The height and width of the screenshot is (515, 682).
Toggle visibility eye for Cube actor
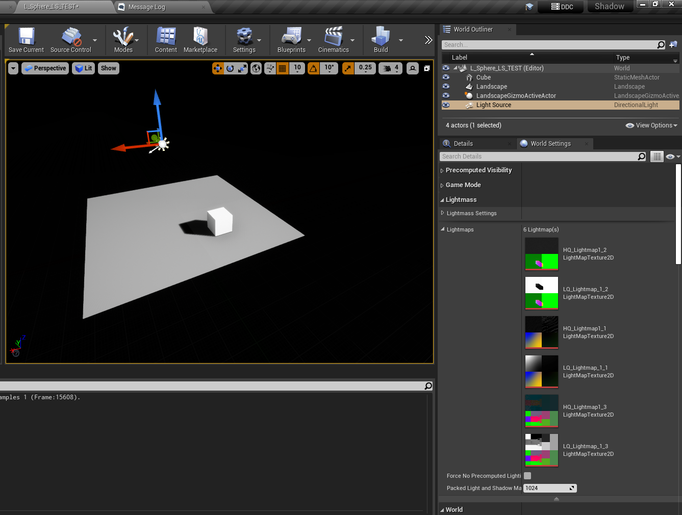446,78
